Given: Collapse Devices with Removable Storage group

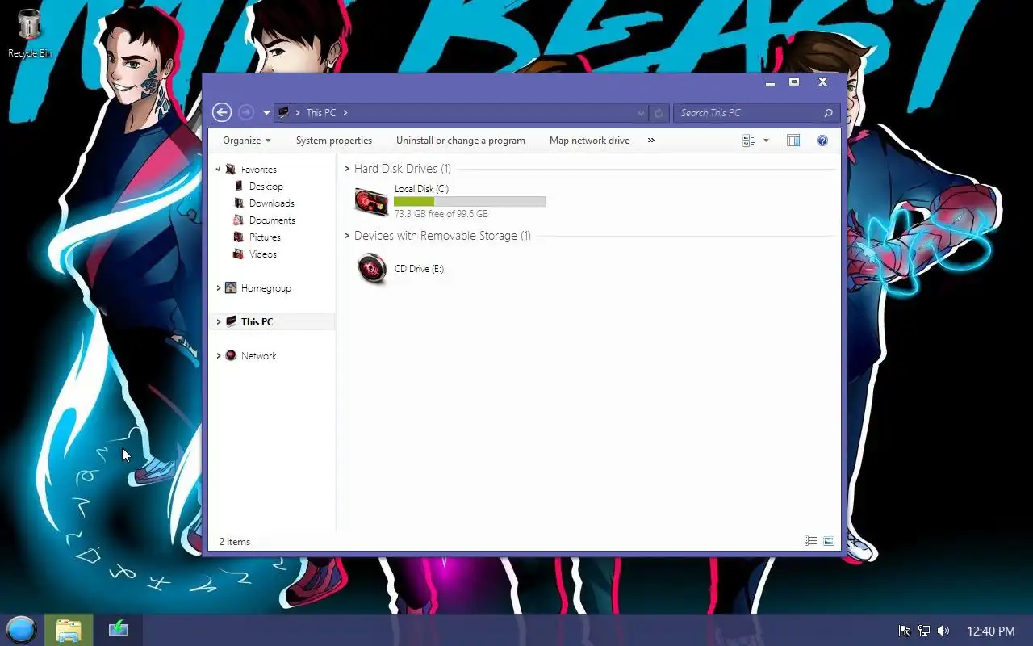Looking at the screenshot, I should click(x=347, y=236).
